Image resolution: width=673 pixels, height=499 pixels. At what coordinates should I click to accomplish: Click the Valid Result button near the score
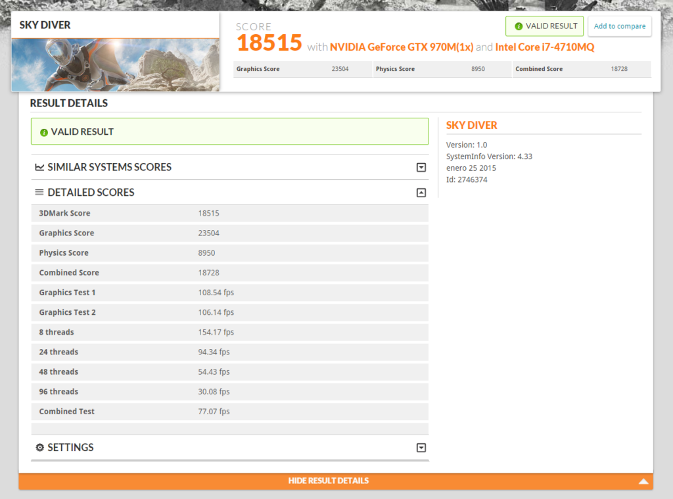tap(544, 26)
